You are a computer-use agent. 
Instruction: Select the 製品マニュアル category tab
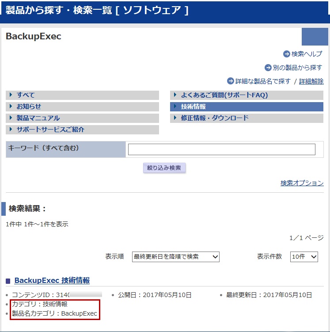[82, 118]
